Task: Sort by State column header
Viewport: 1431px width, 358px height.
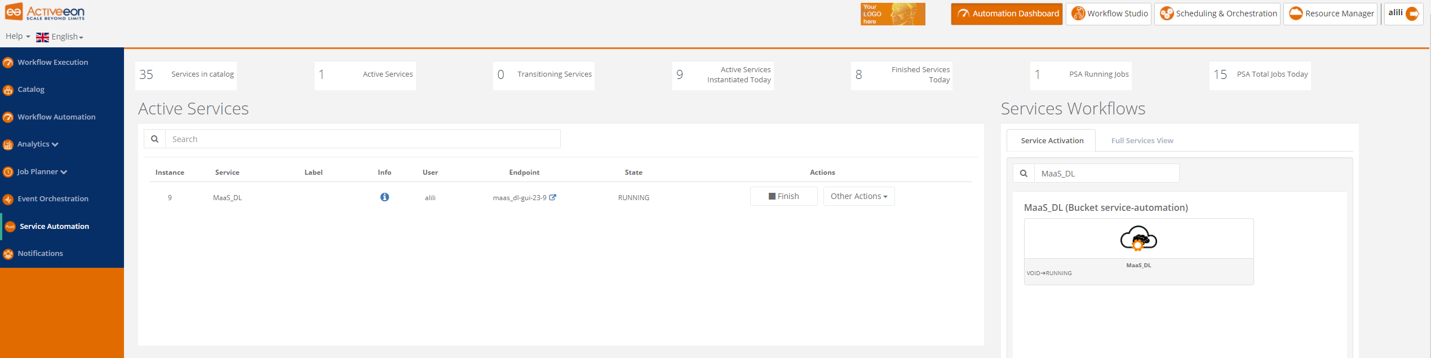Action: [633, 173]
